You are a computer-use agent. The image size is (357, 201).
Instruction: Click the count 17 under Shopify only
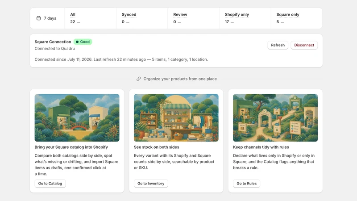[227, 22]
